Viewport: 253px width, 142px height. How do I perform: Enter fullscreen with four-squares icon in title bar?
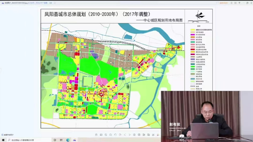pos(235,3)
